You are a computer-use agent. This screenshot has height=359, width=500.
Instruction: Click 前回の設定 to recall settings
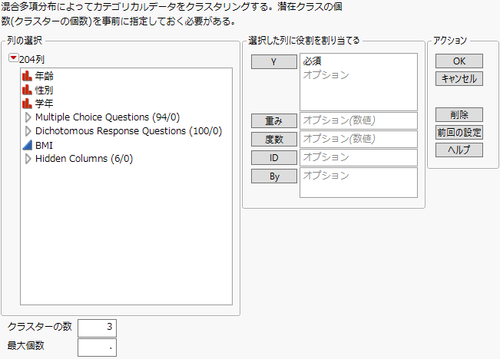(x=459, y=132)
